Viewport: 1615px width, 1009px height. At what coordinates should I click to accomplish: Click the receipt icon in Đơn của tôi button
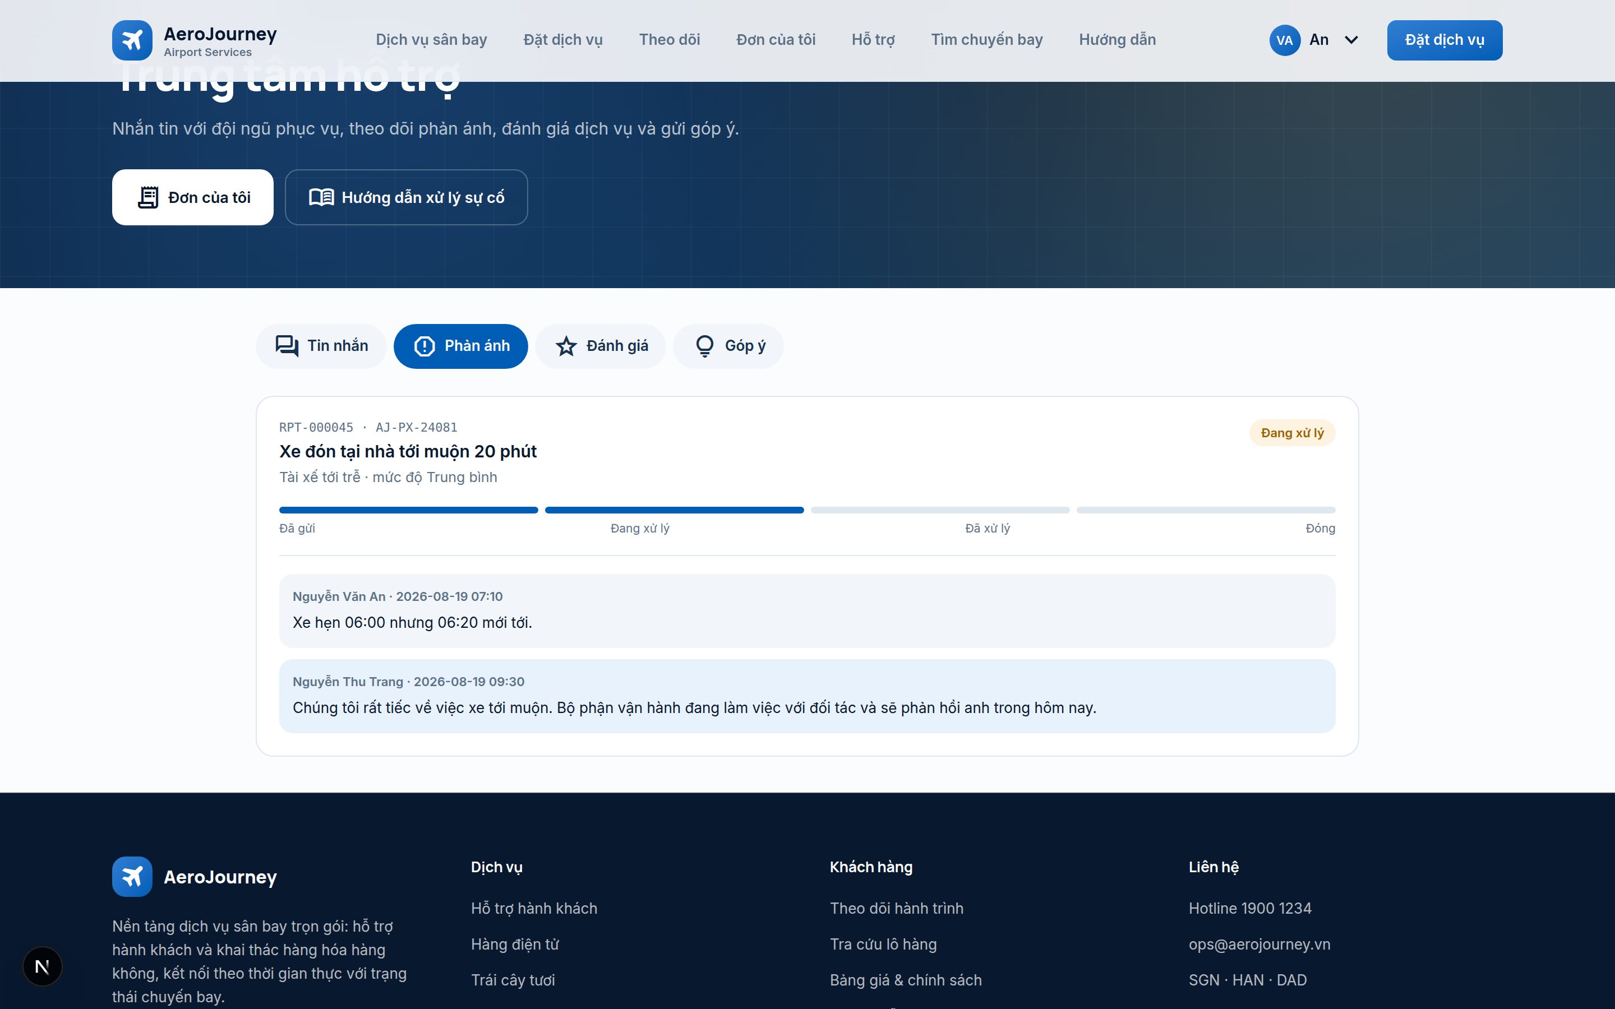click(148, 197)
